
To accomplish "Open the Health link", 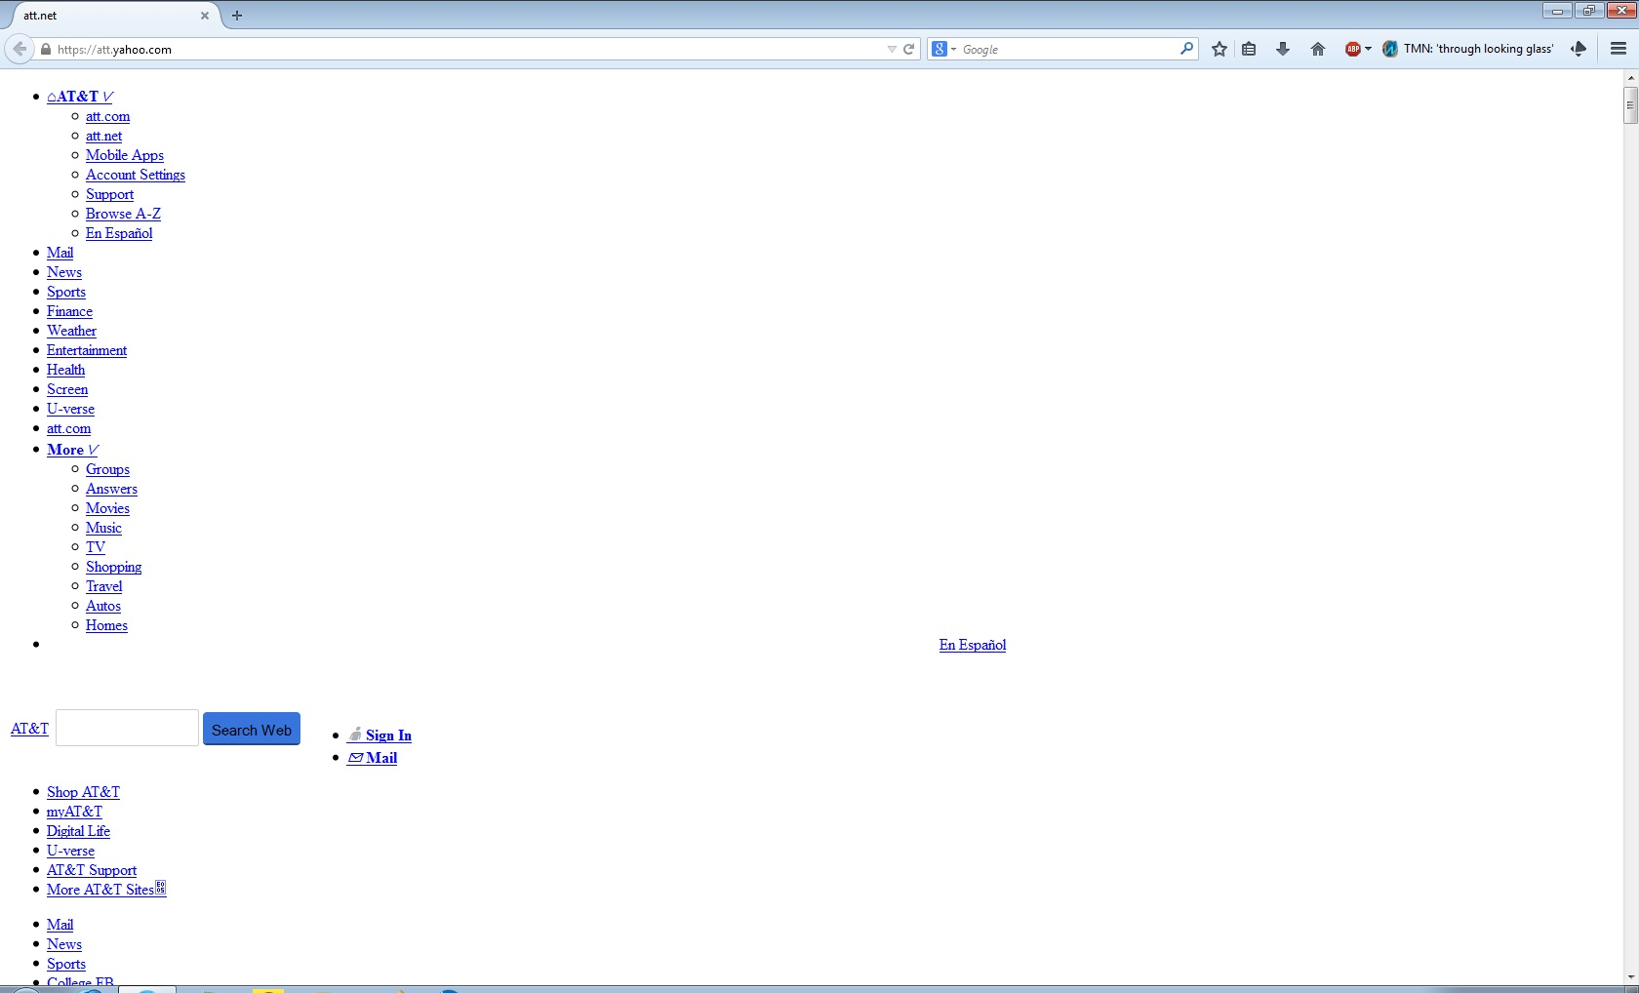I will coord(65,370).
